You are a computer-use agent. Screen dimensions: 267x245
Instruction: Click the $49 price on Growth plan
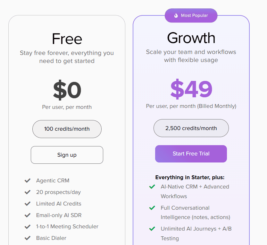tap(191, 89)
